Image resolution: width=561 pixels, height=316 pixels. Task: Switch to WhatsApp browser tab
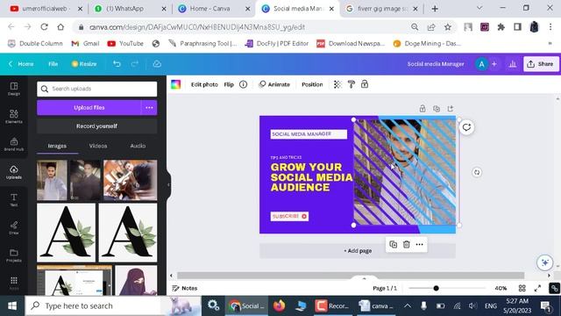pos(130,9)
